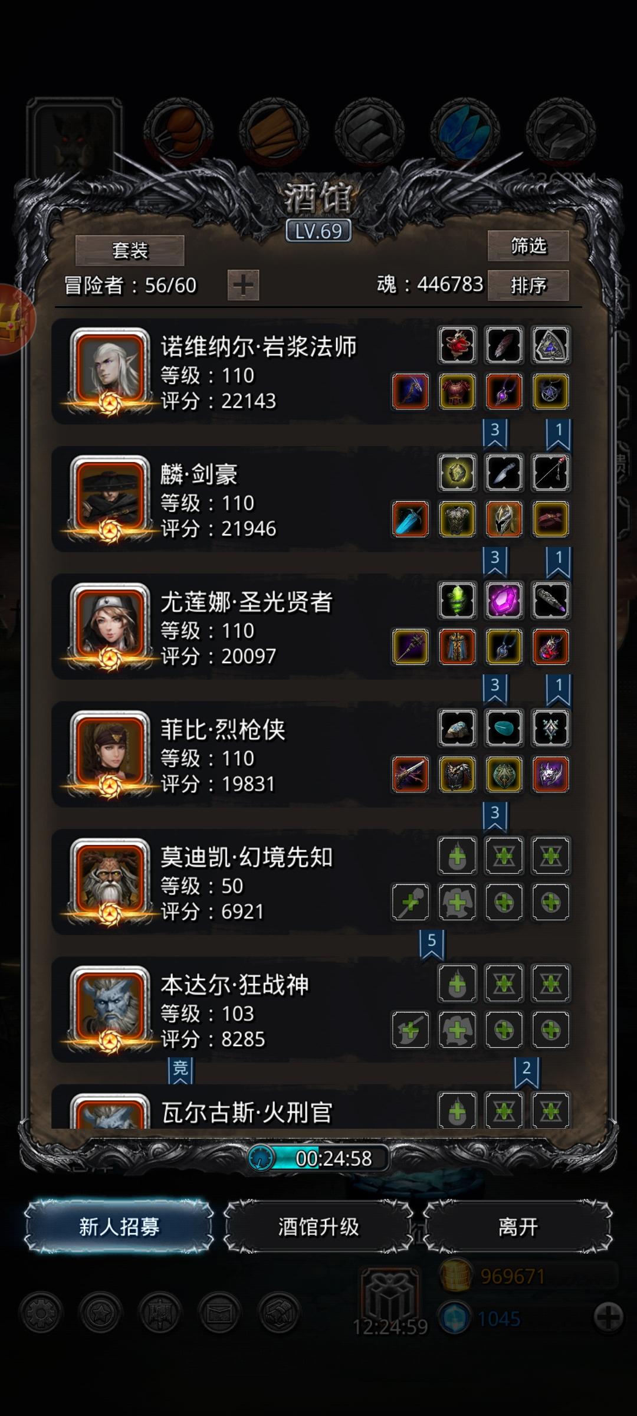The width and height of the screenshot is (637, 1416).
Task: Open the treasure chest icon on left edge
Action: [15, 320]
